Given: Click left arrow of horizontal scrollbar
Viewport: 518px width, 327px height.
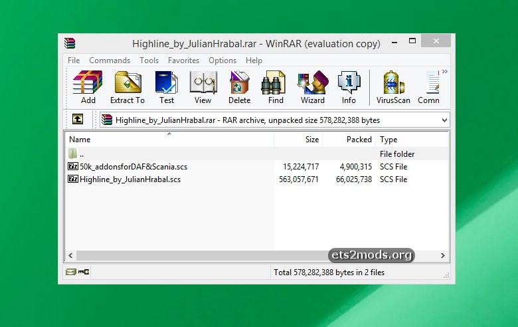Looking at the screenshot, I should (70, 255).
